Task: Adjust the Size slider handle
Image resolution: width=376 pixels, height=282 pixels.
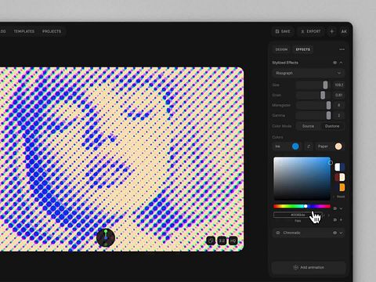Action: pos(325,85)
